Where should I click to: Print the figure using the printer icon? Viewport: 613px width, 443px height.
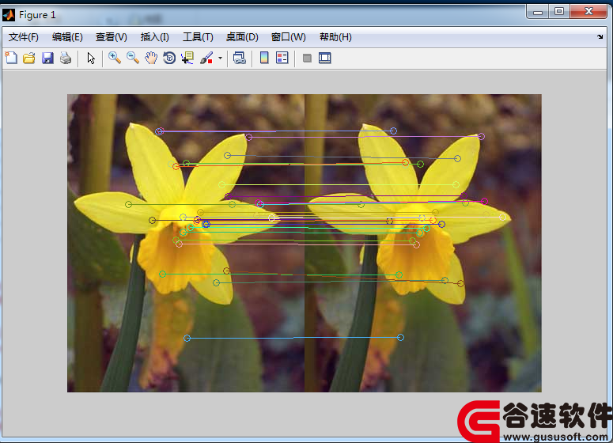(x=66, y=58)
